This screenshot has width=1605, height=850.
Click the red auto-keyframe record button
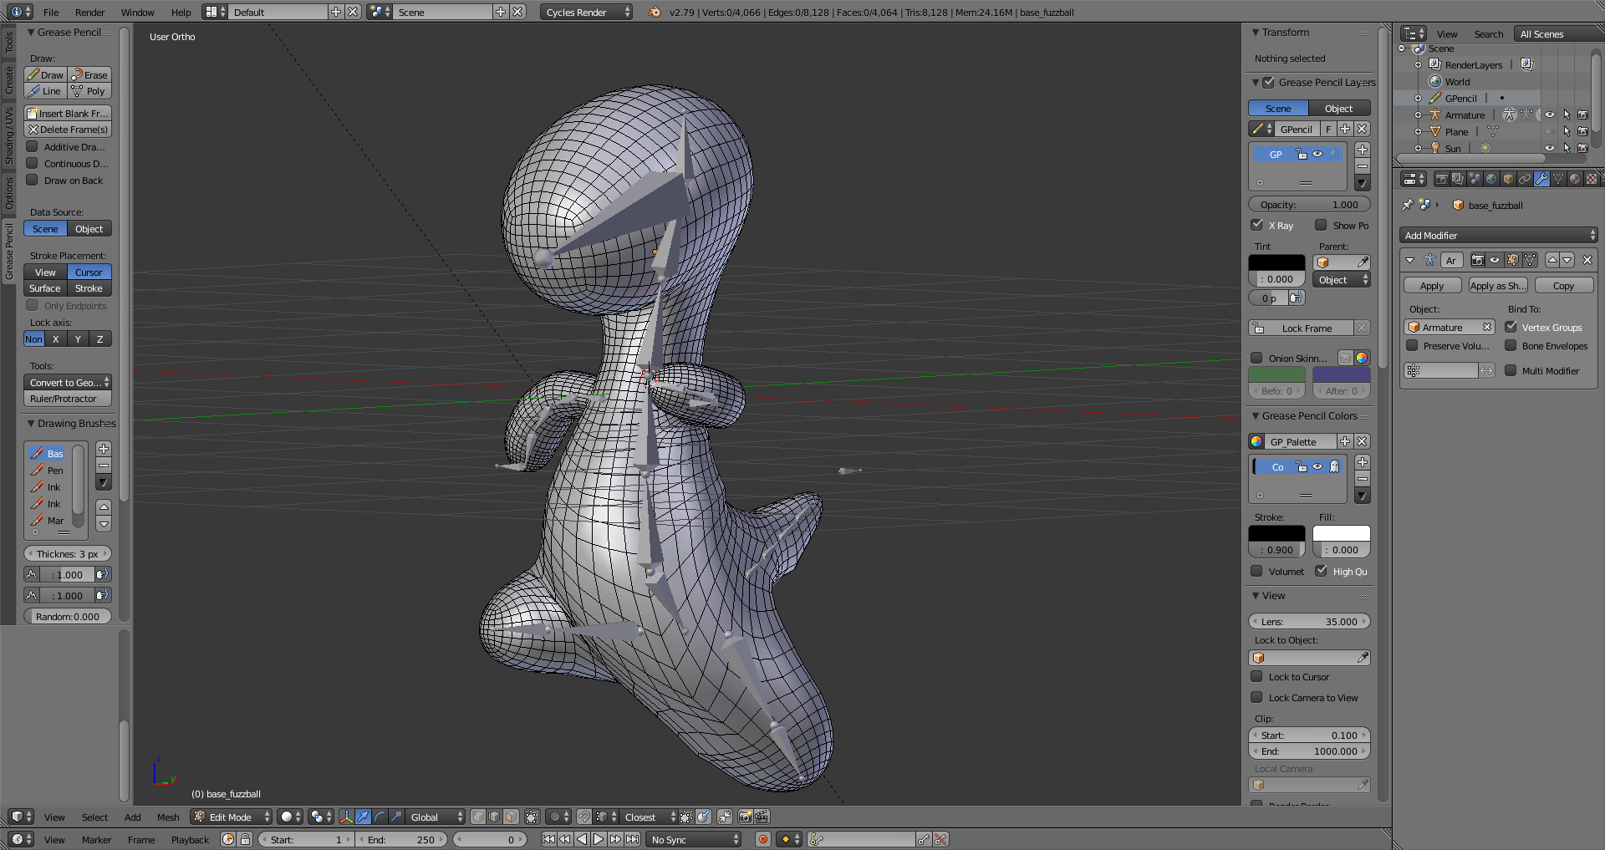(762, 839)
